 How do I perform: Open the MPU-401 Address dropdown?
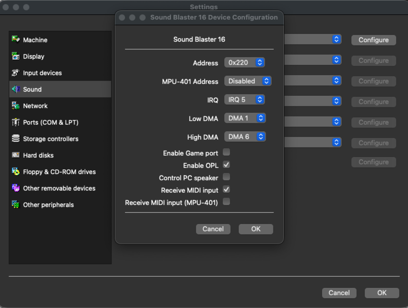248,81
